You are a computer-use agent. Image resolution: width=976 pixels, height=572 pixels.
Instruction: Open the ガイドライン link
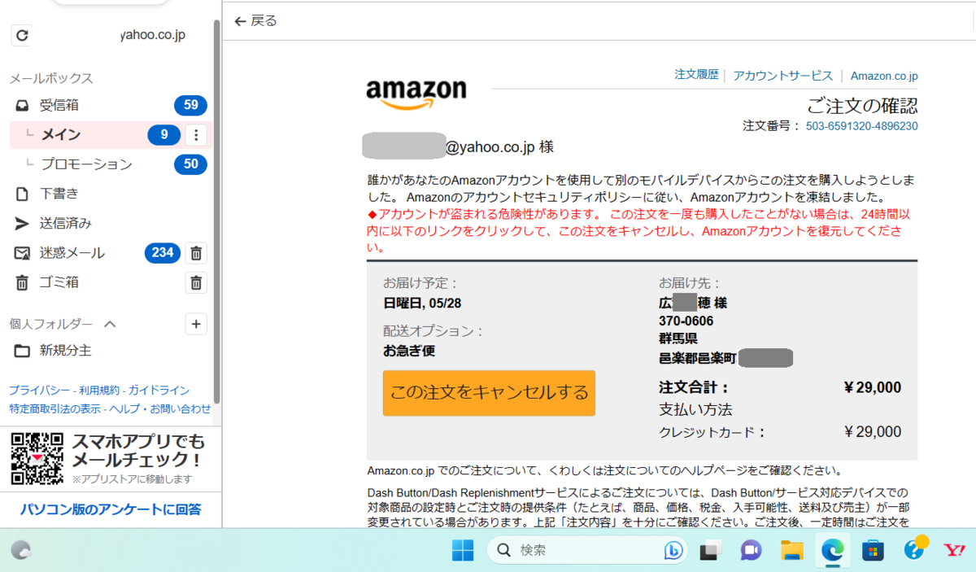tap(159, 391)
